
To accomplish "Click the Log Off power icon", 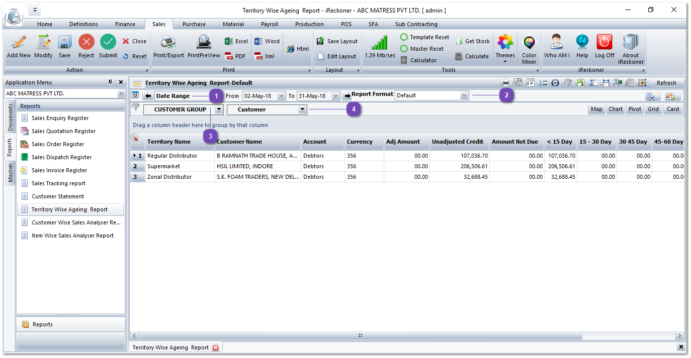I will 604,43.
